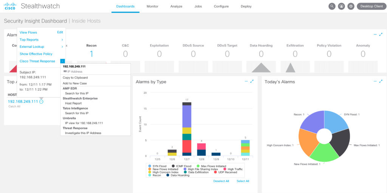Minimize the Alarms by Type panel
387x193 pixels.
point(246,81)
